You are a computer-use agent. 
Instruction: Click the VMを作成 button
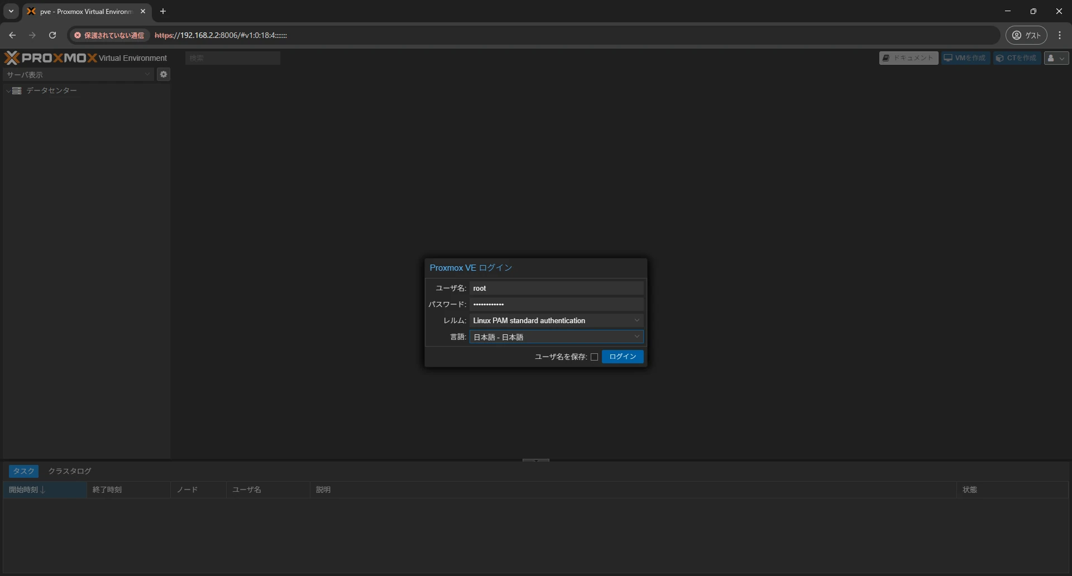point(965,58)
